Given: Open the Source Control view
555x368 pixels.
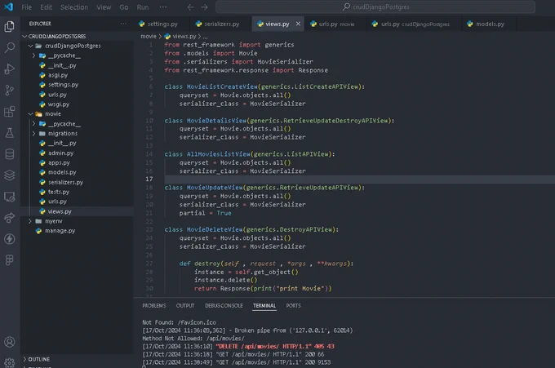Looking at the screenshot, I should (10, 91).
